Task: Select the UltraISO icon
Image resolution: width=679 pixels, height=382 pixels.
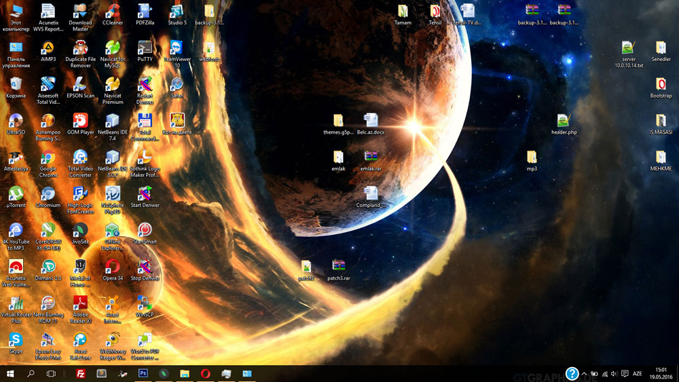Action: (16, 124)
